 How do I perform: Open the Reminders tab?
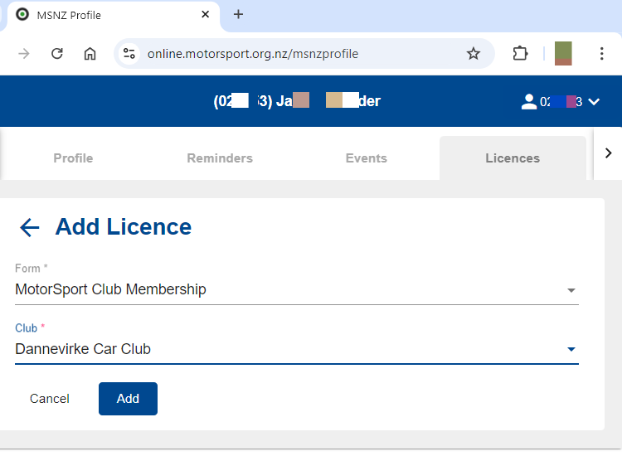220,158
